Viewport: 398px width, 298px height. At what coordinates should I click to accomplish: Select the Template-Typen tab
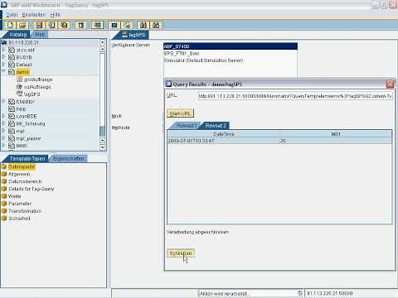pos(27,159)
